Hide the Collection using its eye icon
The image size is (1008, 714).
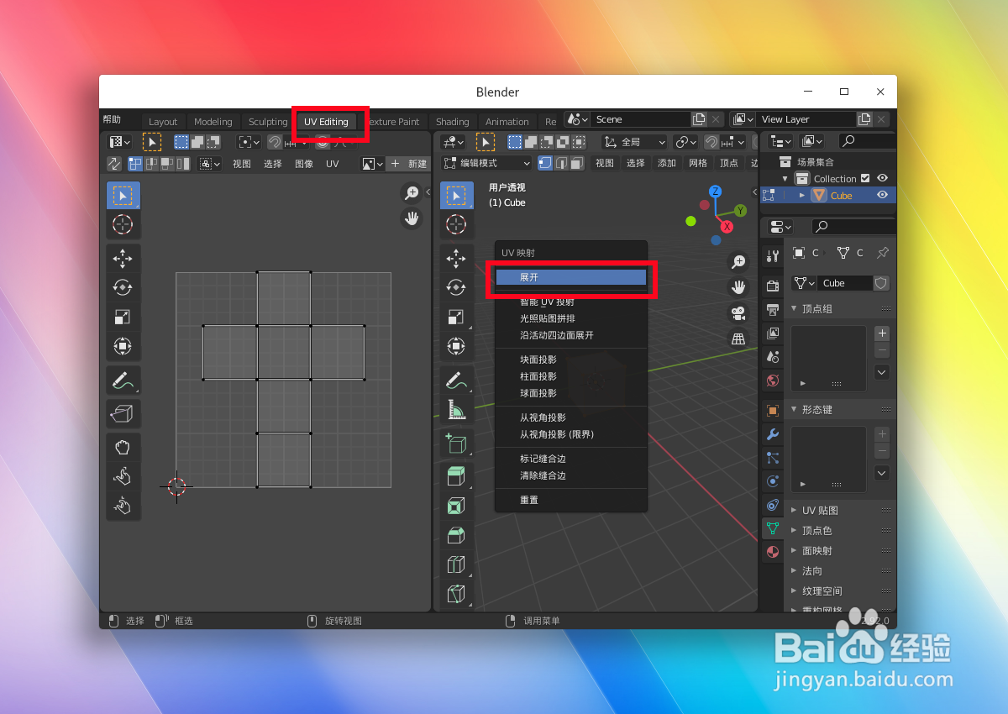coord(883,178)
